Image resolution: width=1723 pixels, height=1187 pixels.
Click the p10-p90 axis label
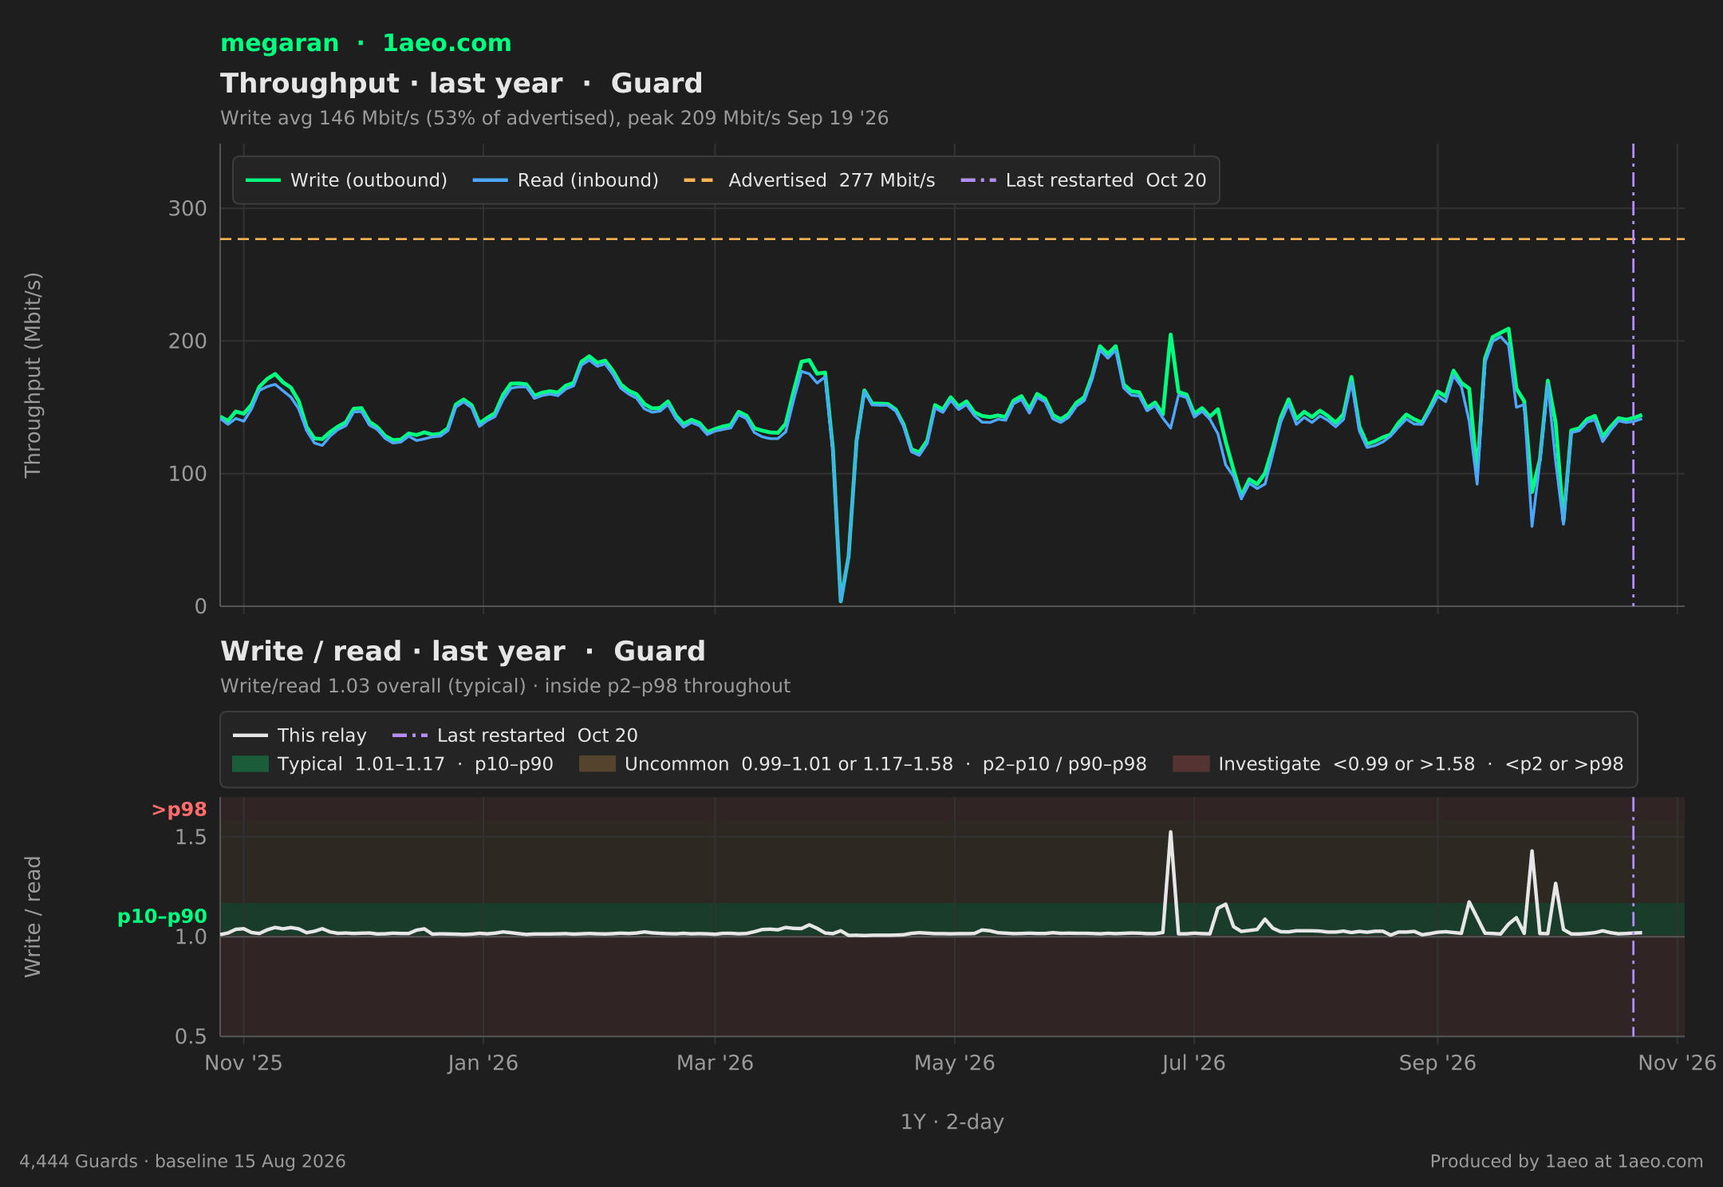163,917
